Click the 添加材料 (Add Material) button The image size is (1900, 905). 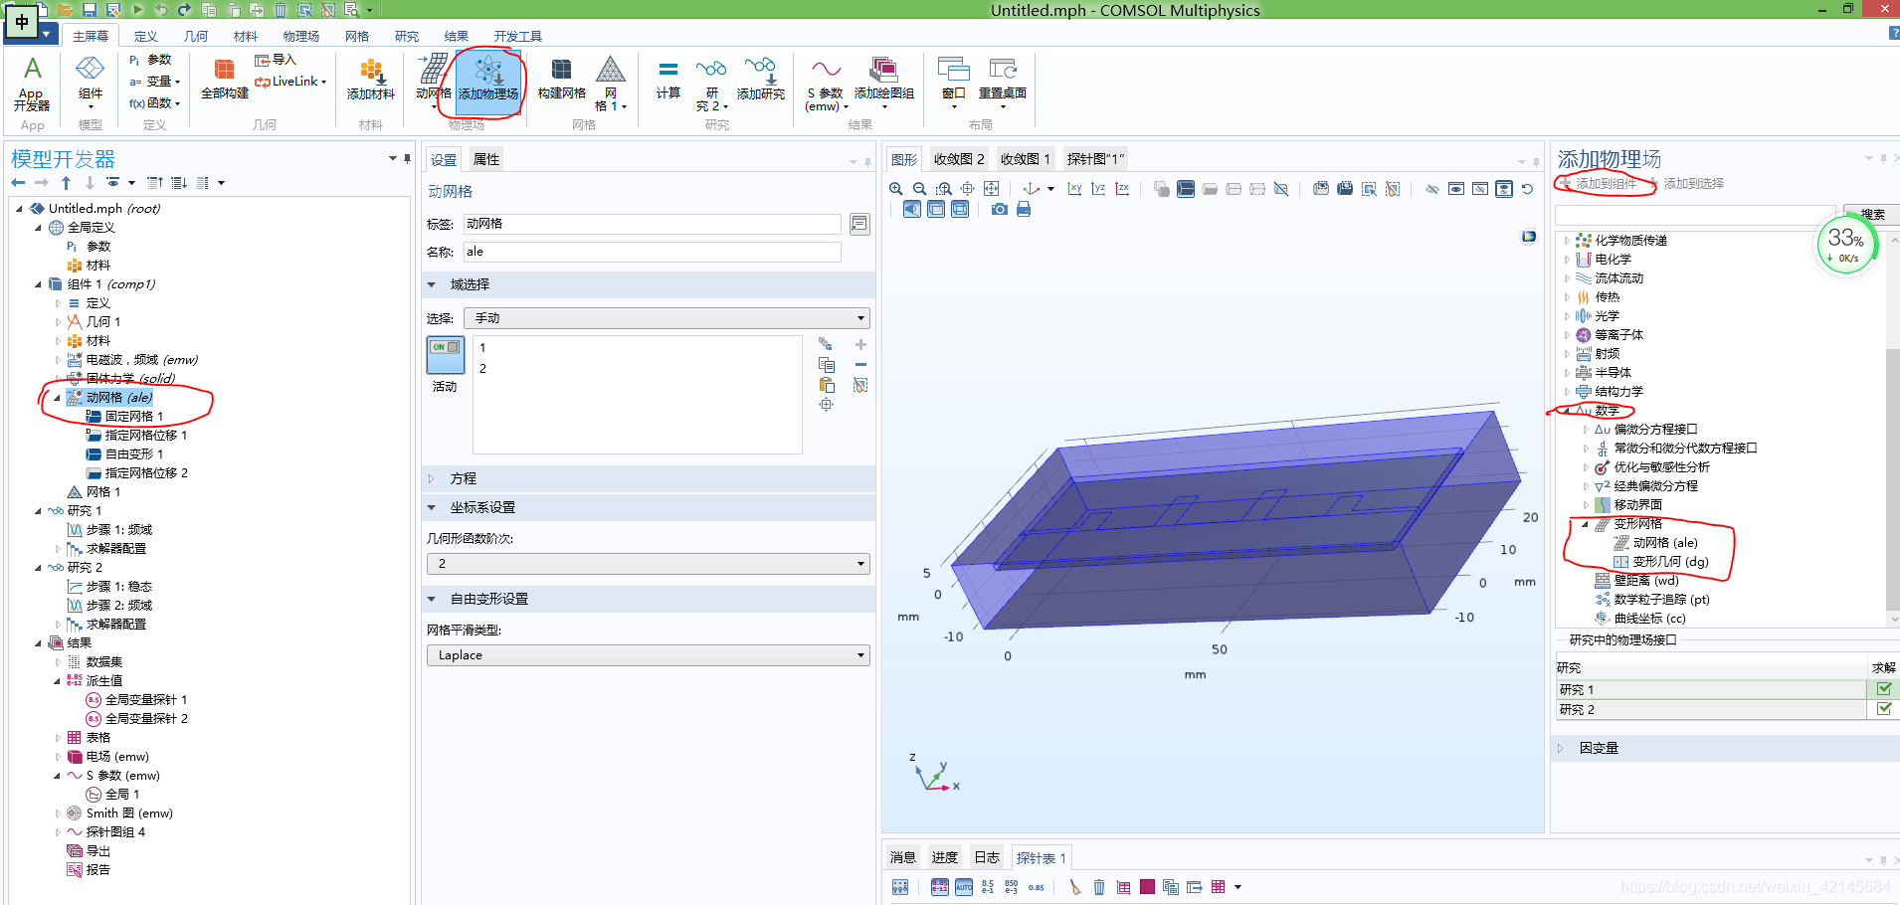(371, 80)
